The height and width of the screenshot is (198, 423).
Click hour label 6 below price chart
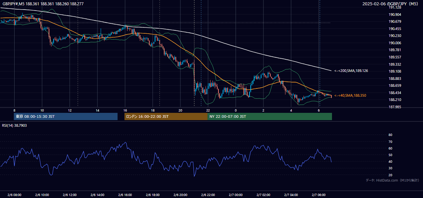coord(319,110)
